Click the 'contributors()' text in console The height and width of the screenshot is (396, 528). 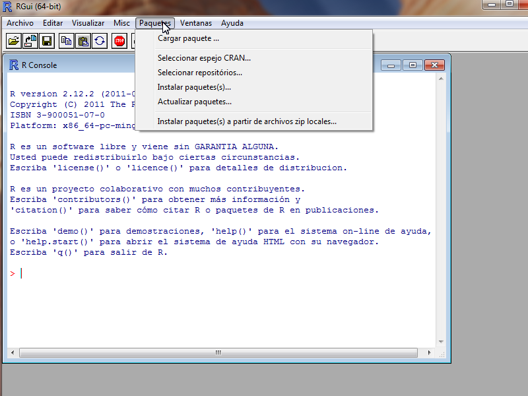click(x=94, y=200)
